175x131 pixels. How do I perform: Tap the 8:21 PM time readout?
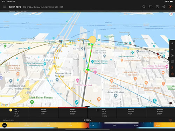87,120
